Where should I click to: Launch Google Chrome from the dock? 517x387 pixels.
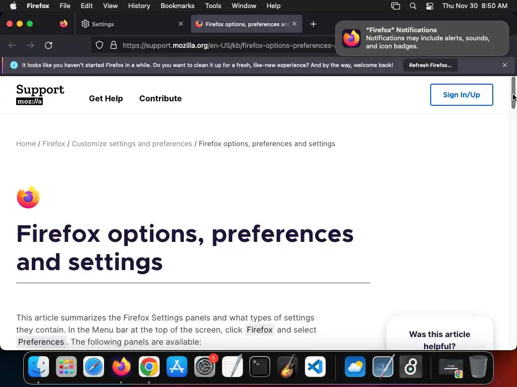click(149, 366)
